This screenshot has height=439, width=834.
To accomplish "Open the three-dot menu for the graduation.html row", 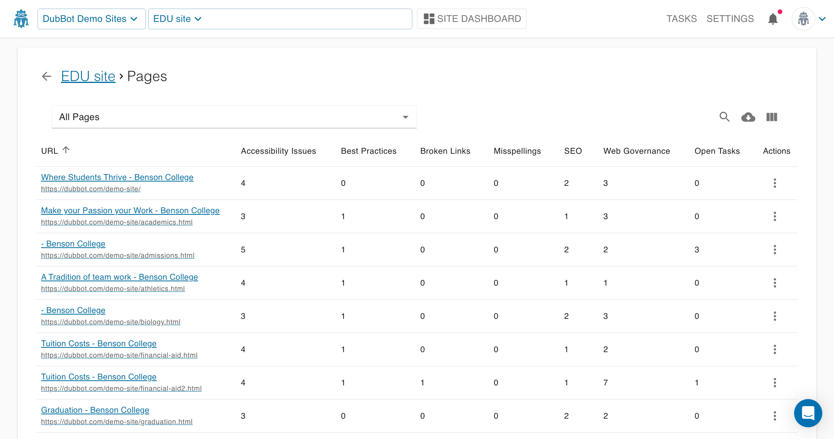I will [775, 416].
